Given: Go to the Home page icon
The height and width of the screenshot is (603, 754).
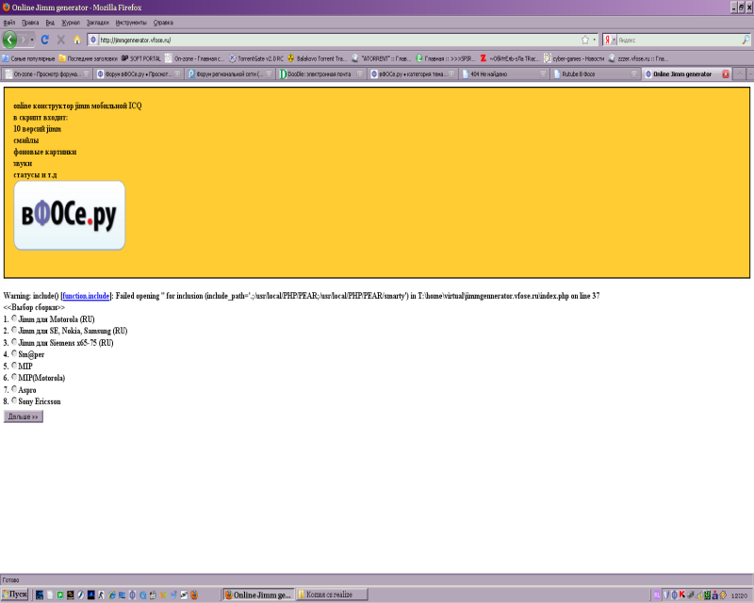Looking at the screenshot, I should (x=77, y=40).
